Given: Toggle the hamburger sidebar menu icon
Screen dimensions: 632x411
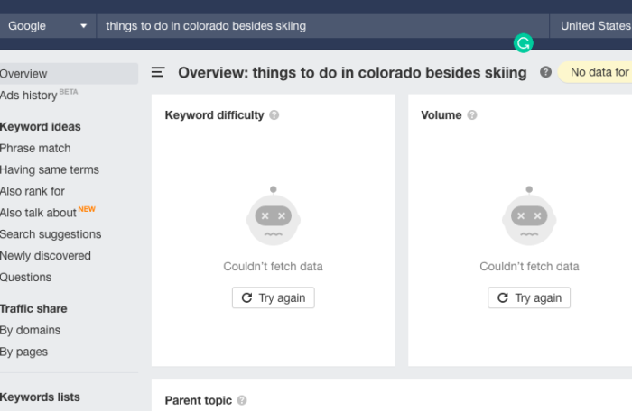Looking at the screenshot, I should 158,72.
